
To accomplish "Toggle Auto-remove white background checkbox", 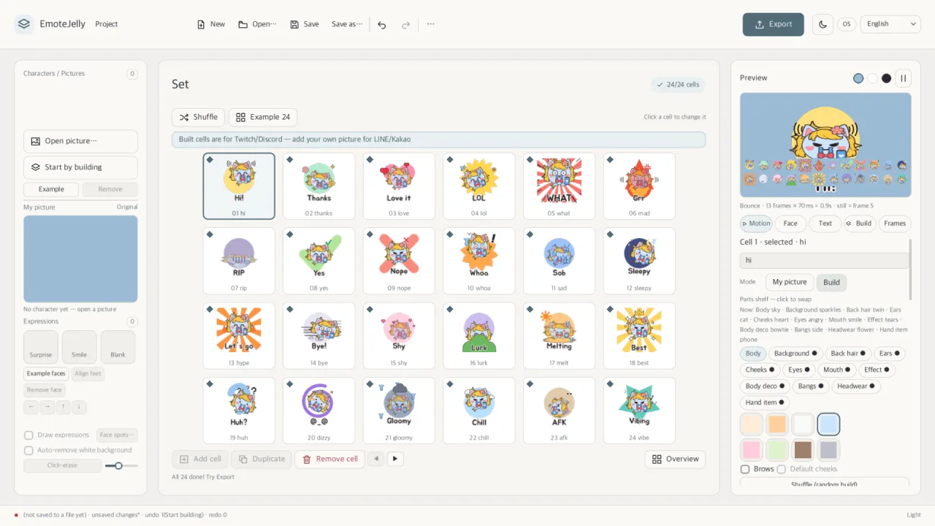I will coord(28,451).
